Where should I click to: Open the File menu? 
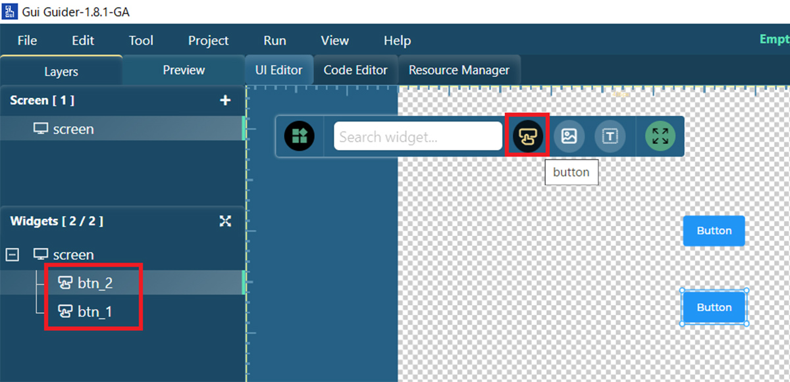27,41
